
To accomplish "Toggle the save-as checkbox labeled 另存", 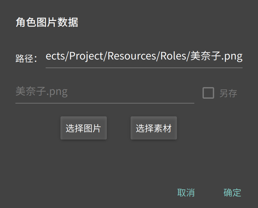I will pyautogui.click(x=208, y=93).
